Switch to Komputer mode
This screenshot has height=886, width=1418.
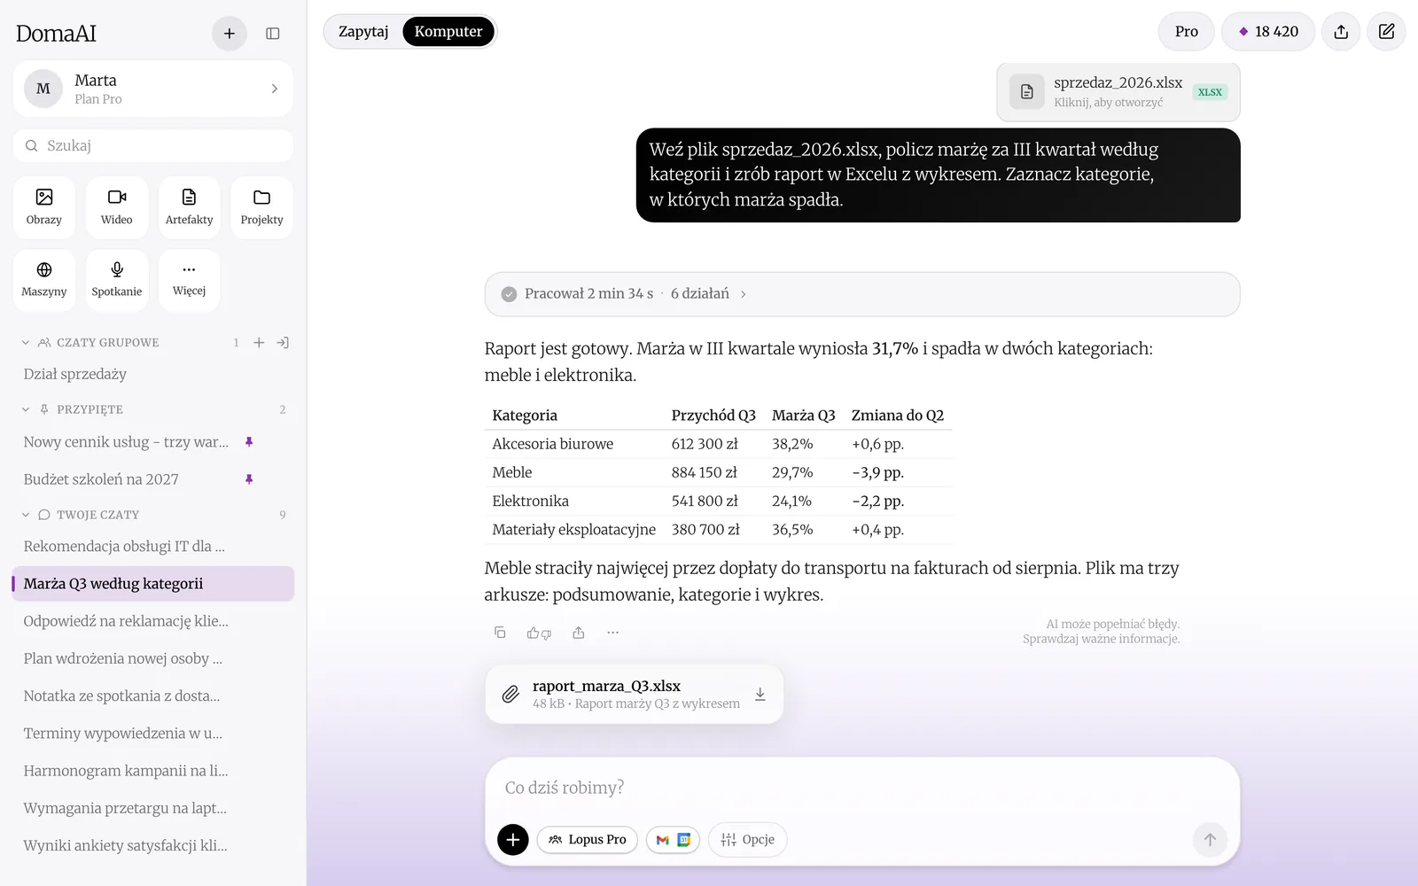pos(448,32)
